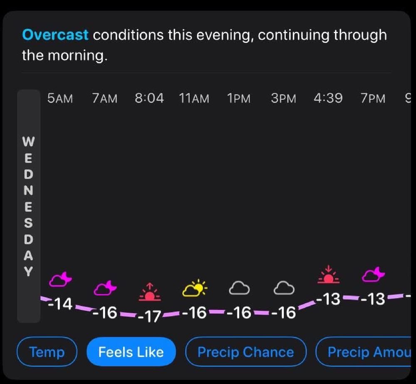Tap the gray cloud icon under 1PM
The width and height of the screenshot is (416, 384).
[x=239, y=288]
